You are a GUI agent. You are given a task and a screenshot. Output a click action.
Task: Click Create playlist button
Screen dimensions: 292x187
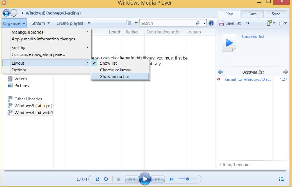(x=70, y=23)
